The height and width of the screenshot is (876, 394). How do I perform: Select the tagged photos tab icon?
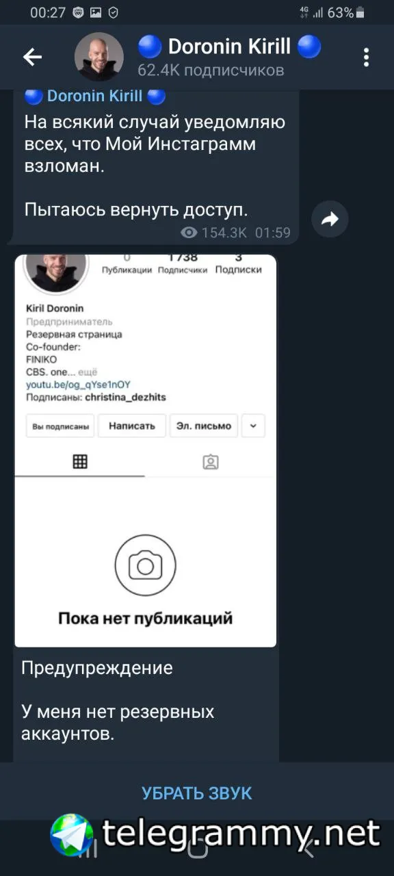[211, 462]
